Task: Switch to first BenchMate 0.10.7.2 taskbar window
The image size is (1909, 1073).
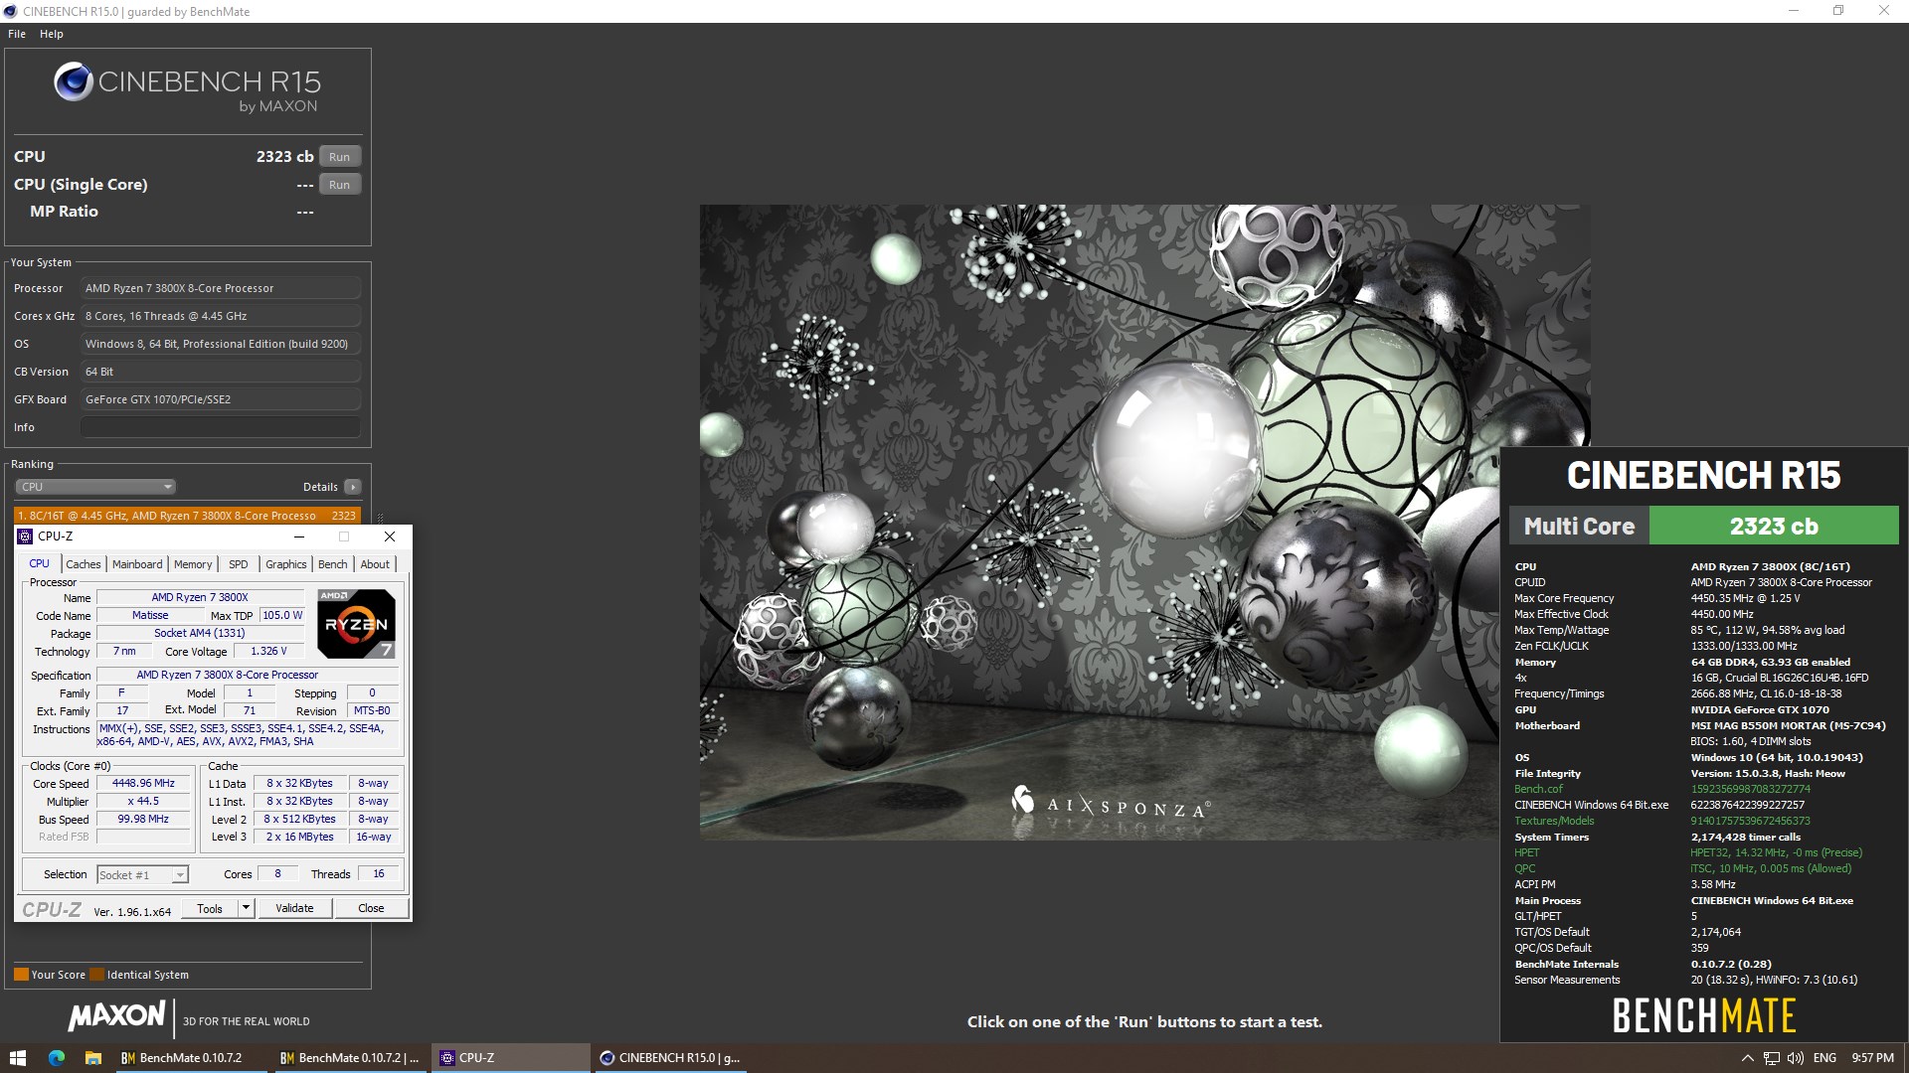Action: (x=192, y=1058)
